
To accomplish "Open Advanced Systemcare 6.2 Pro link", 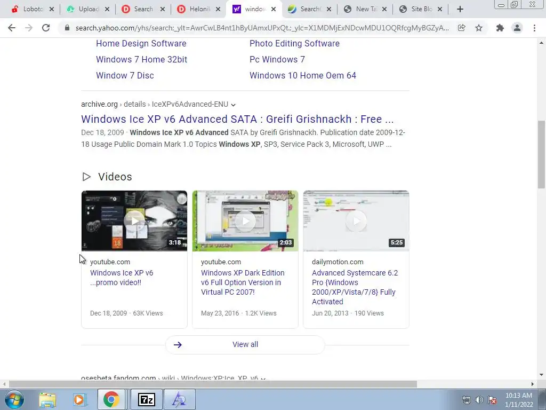I will point(355,287).
